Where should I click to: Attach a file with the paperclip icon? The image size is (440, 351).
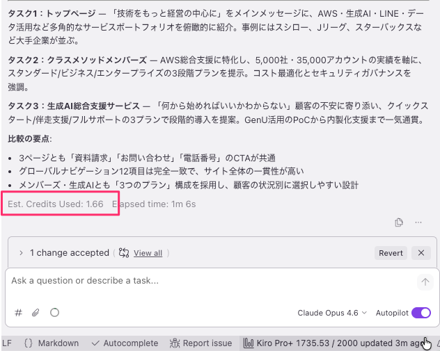pyautogui.click(x=36, y=313)
